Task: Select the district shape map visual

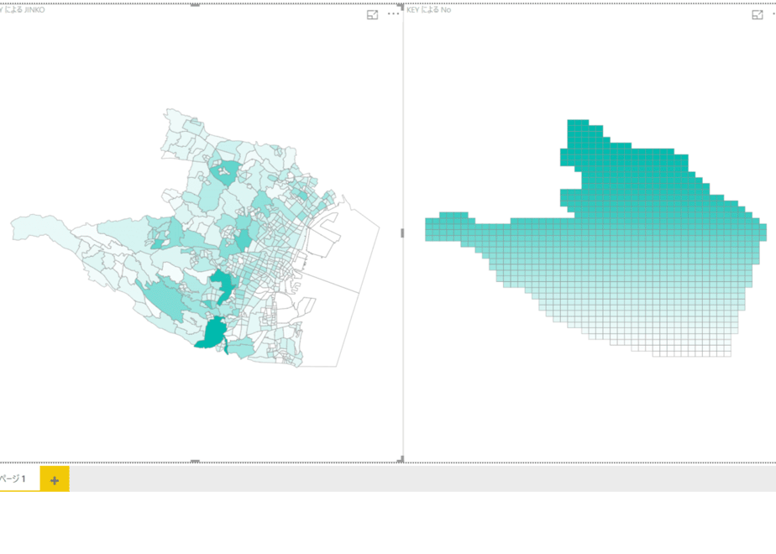Action: [195, 238]
